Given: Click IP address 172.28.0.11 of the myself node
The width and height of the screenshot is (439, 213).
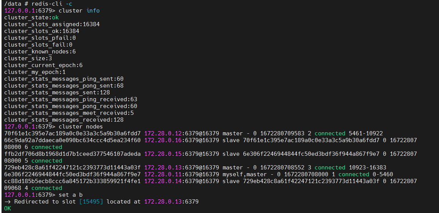Looking at the screenshot, I should pos(163,174).
